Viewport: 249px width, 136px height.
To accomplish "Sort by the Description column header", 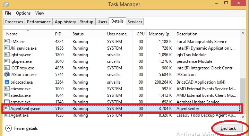I will pos(207,34).
